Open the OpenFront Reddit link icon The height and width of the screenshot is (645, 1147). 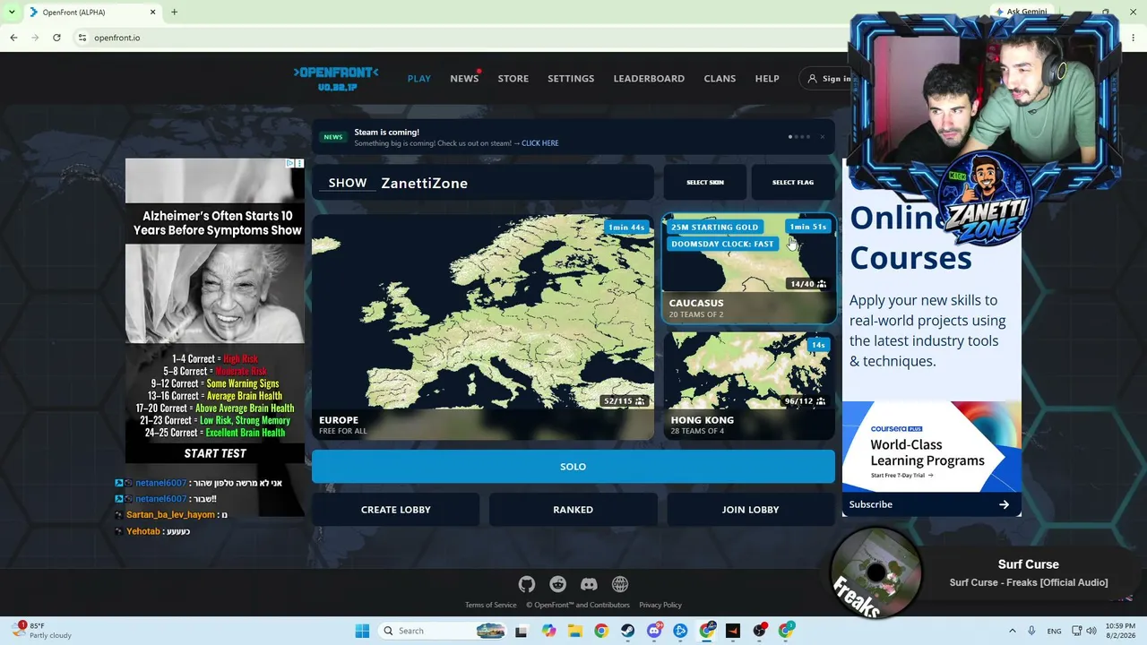click(x=558, y=585)
